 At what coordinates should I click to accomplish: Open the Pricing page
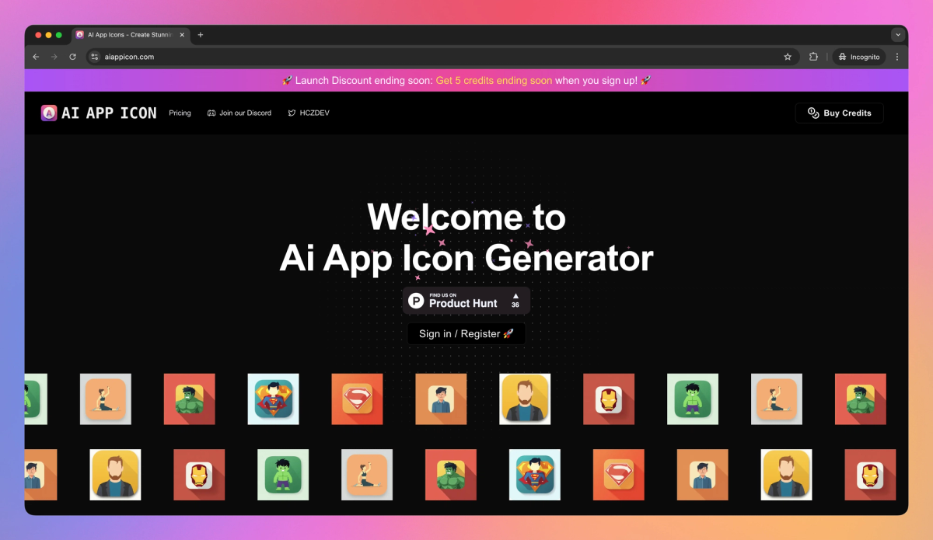click(x=180, y=113)
